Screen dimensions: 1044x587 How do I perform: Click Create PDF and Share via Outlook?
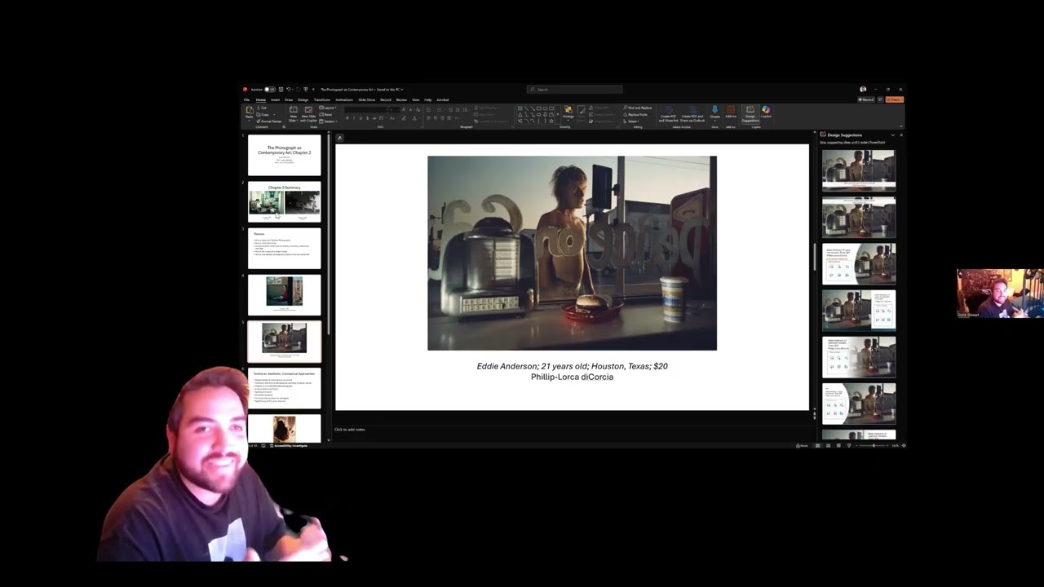point(692,114)
